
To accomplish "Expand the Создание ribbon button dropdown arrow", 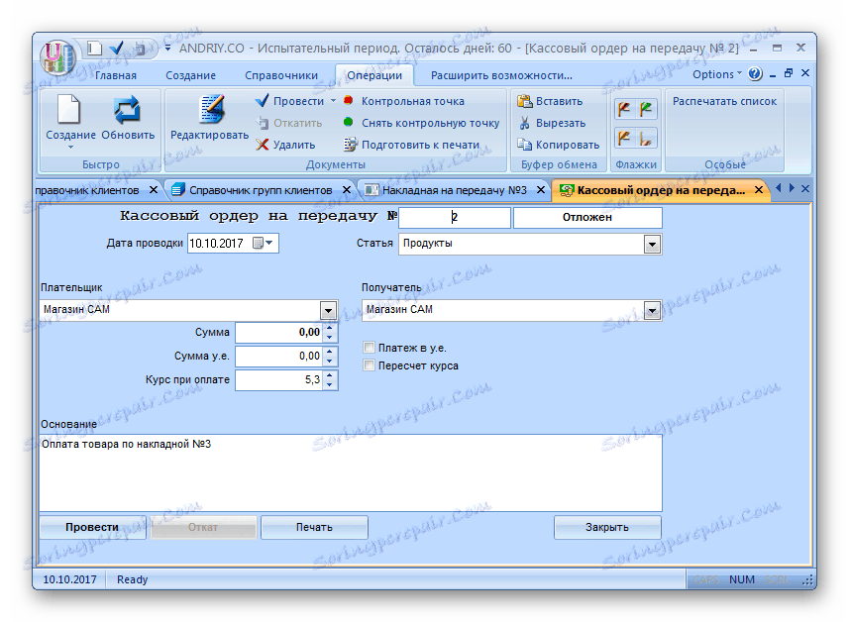I will coord(70,147).
